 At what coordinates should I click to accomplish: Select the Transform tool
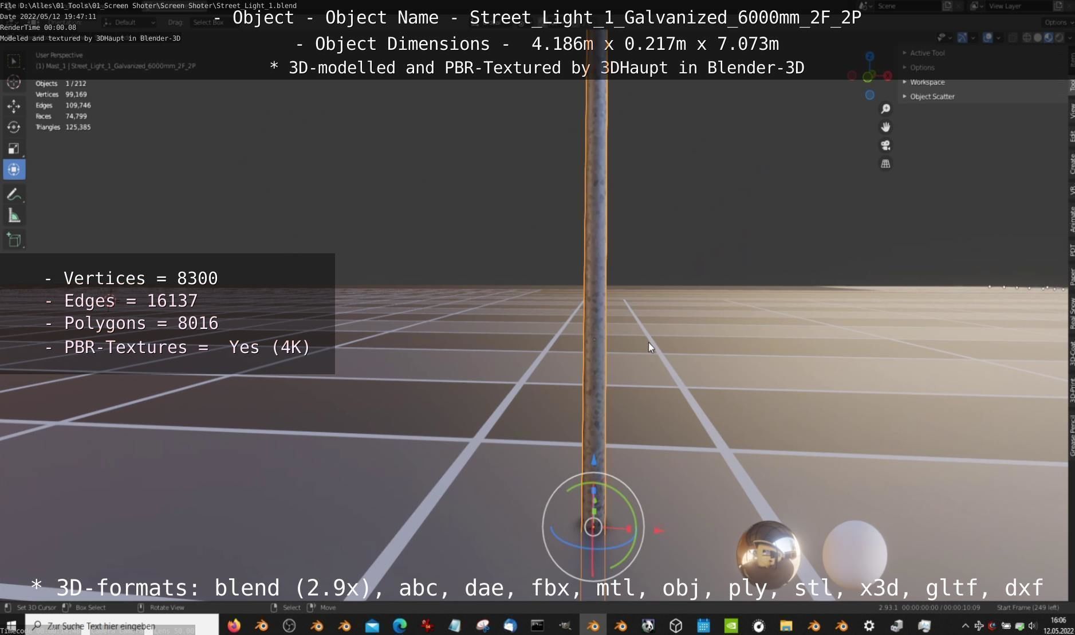coord(14,170)
